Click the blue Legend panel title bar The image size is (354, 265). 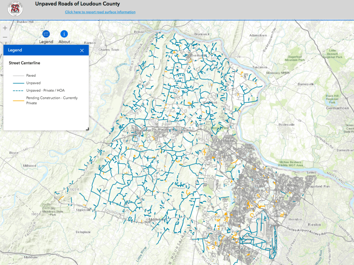click(42, 50)
